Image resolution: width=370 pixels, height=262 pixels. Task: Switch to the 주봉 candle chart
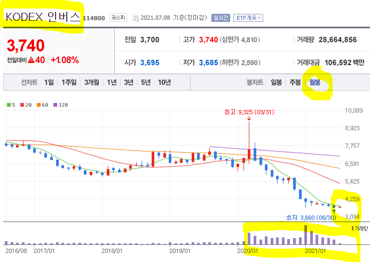(x=295, y=82)
